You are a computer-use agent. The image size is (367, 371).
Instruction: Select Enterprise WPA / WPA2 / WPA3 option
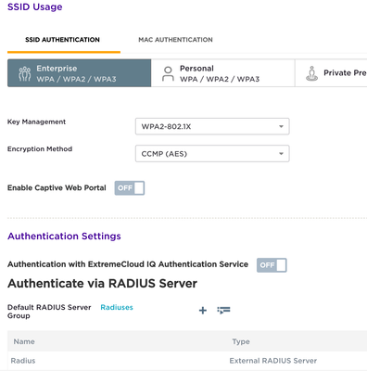tap(80, 73)
